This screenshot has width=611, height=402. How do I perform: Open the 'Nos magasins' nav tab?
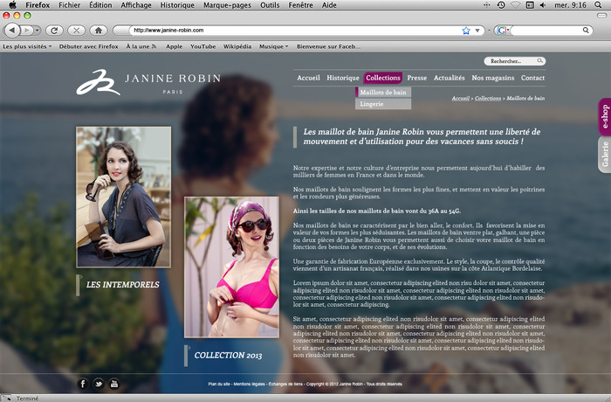pos(493,78)
